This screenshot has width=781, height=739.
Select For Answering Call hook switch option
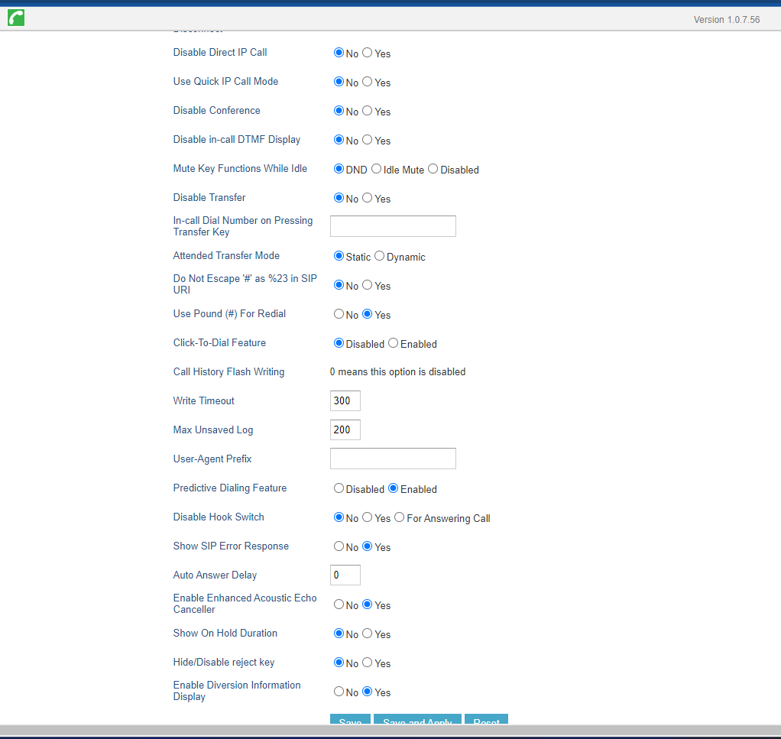point(400,518)
